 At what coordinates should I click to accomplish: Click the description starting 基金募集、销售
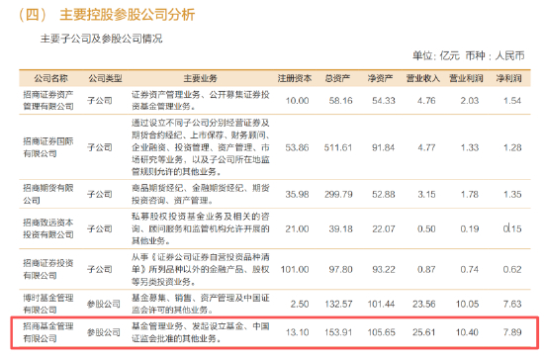200,304
